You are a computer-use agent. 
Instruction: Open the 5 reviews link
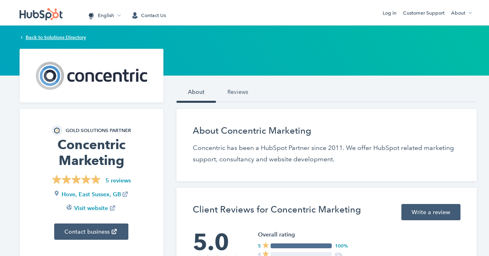click(x=118, y=180)
